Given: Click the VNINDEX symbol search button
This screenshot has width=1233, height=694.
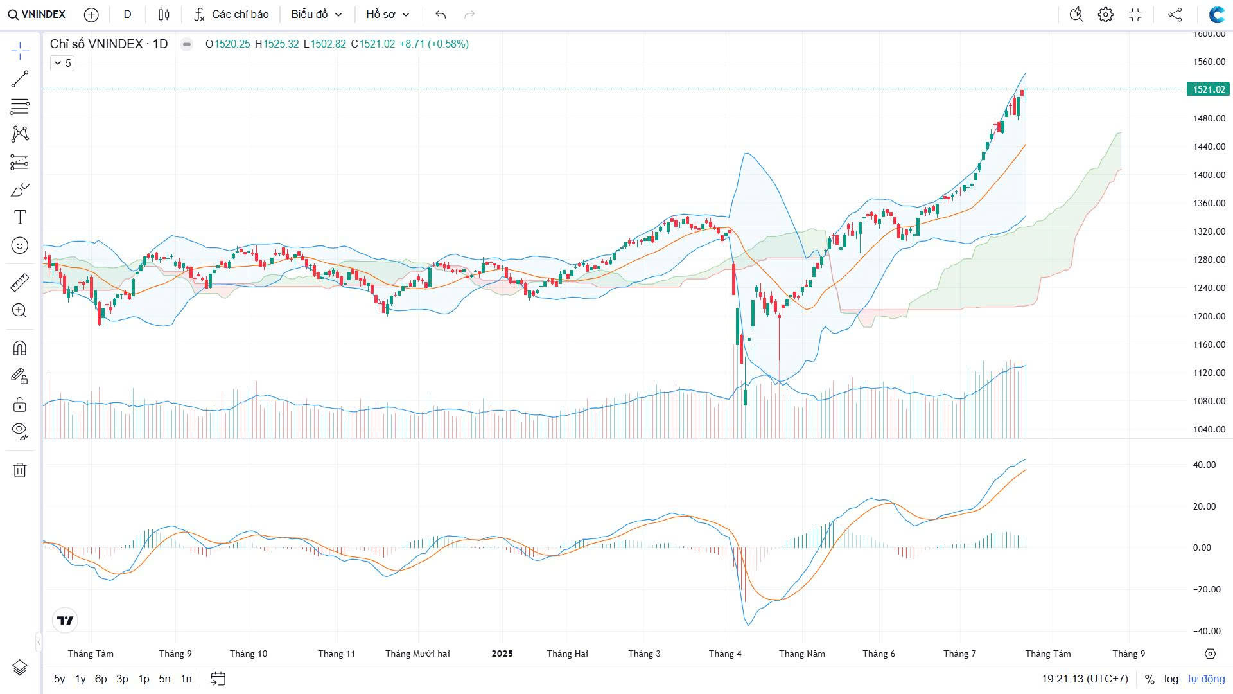Looking at the screenshot, I should pyautogui.click(x=37, y=14).
